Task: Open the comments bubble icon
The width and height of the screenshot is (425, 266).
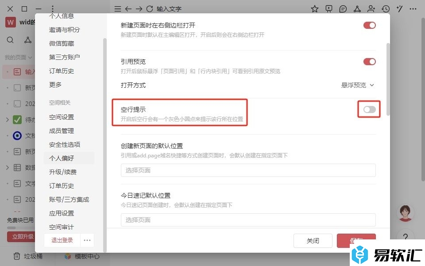Action: point(343,9)
